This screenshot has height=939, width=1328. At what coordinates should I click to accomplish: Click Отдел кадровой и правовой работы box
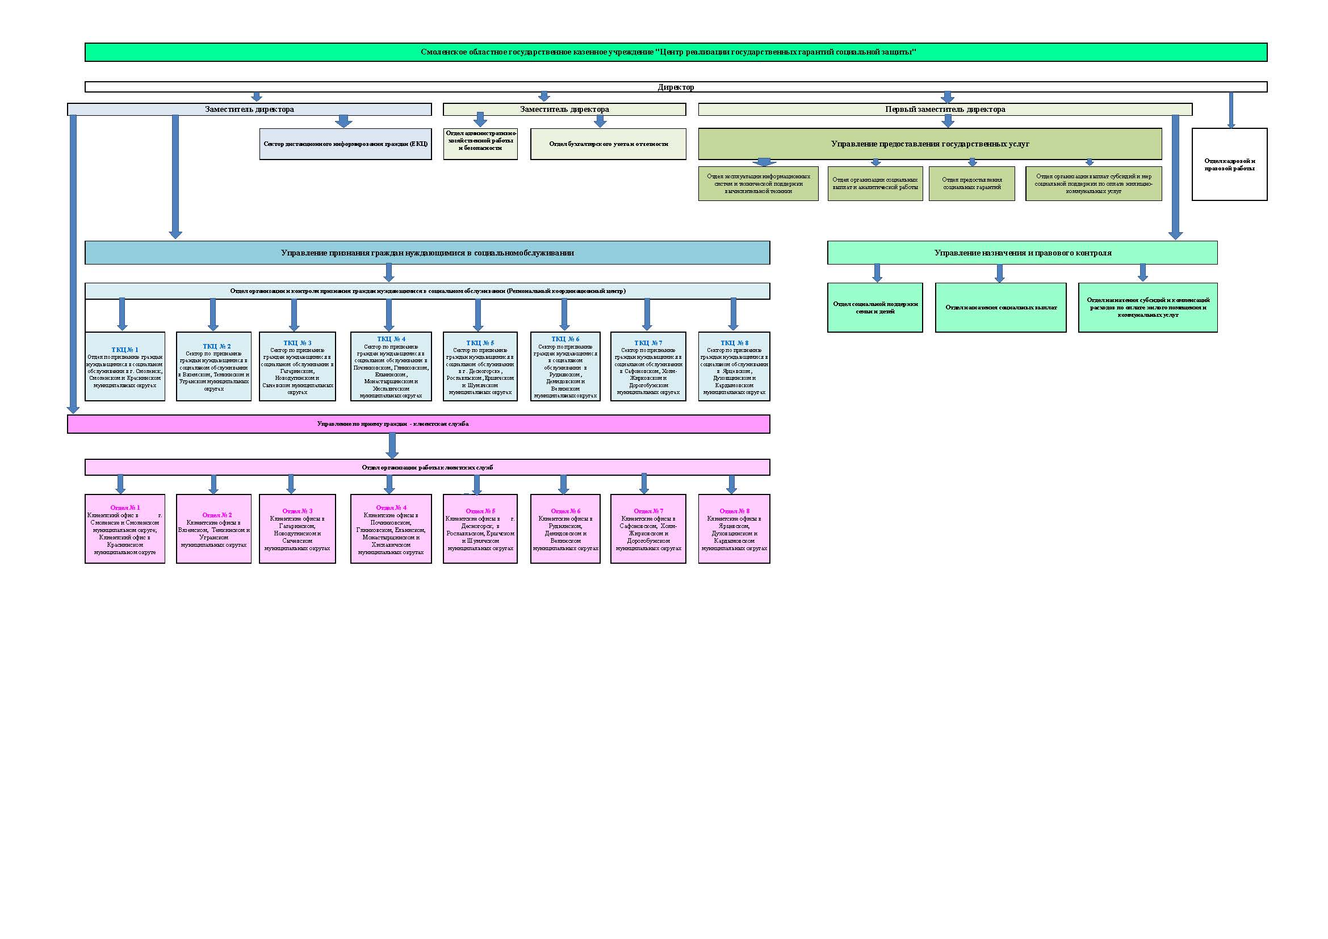1229,165
